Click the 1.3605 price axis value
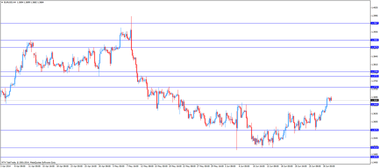 pos(374,122)
